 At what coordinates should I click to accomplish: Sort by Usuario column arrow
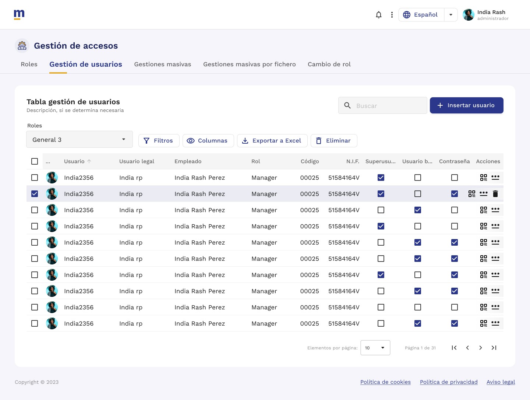pyautogui.click(x=89, y=161)
